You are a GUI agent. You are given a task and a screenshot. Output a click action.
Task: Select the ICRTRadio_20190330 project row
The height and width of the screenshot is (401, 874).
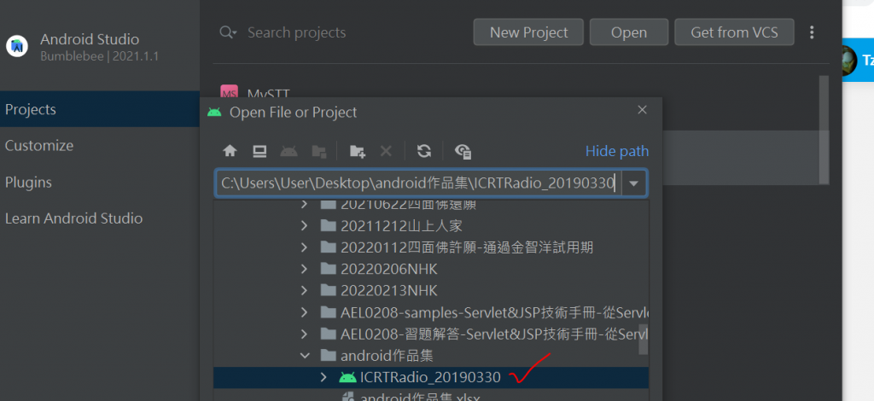pos(431,378)
